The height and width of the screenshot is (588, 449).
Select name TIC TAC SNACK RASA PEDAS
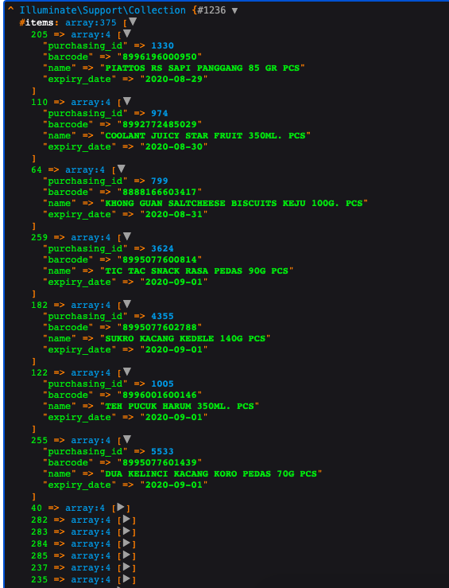[x=174, y=271]
